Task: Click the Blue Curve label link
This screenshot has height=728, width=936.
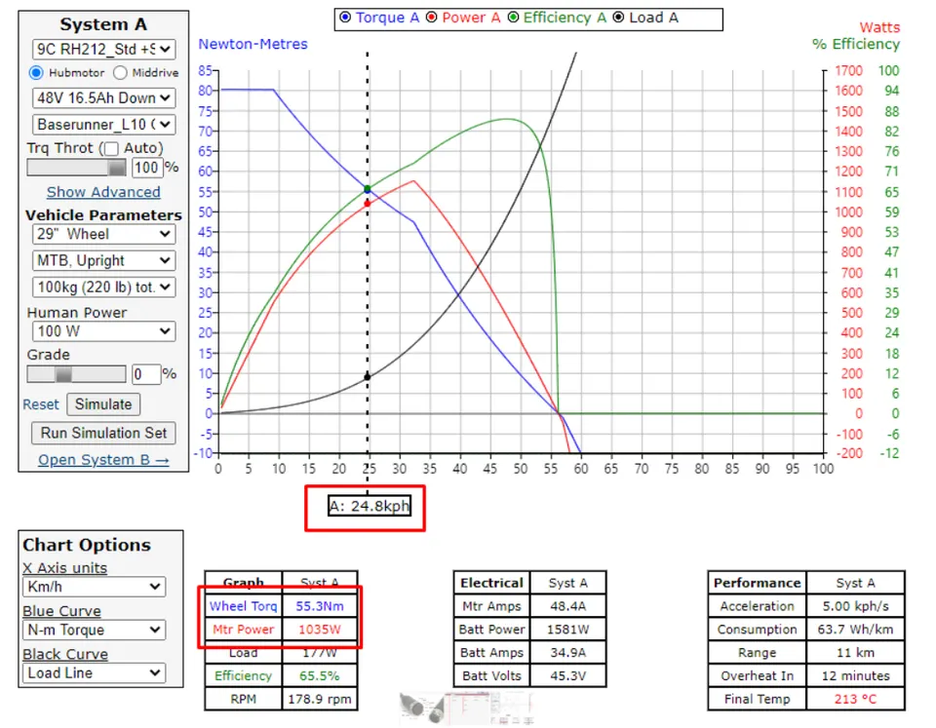Action: tap(62, 611)
